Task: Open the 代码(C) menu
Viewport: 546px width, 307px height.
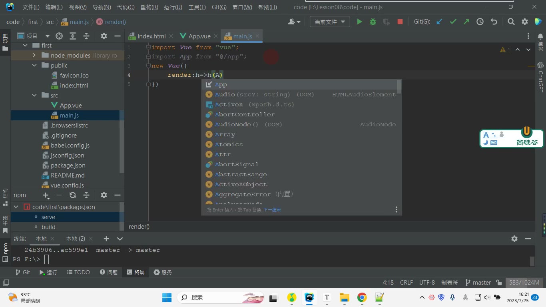Action: [x=126, y=7]
